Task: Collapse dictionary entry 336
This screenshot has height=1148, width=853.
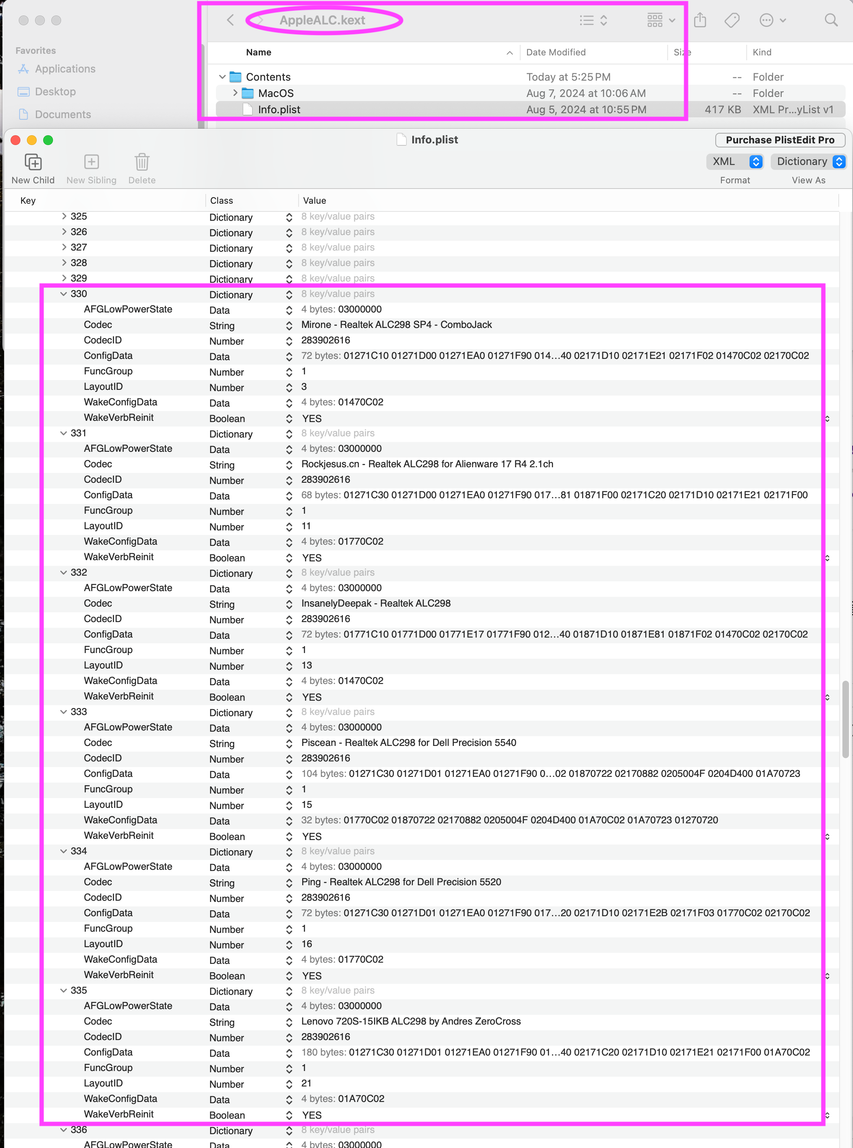Action: [64, 1130]
